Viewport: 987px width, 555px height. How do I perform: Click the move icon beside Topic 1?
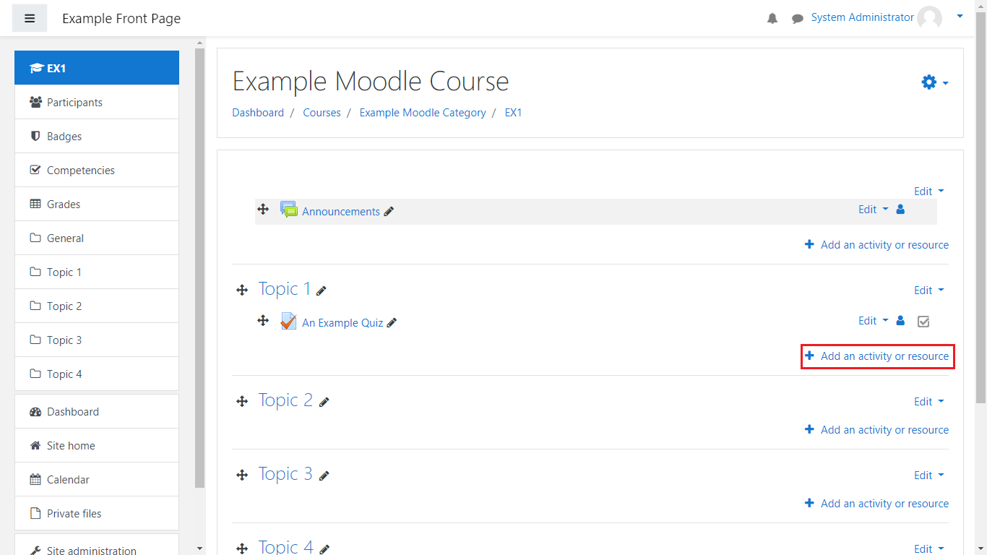click(x=242, y=290)
